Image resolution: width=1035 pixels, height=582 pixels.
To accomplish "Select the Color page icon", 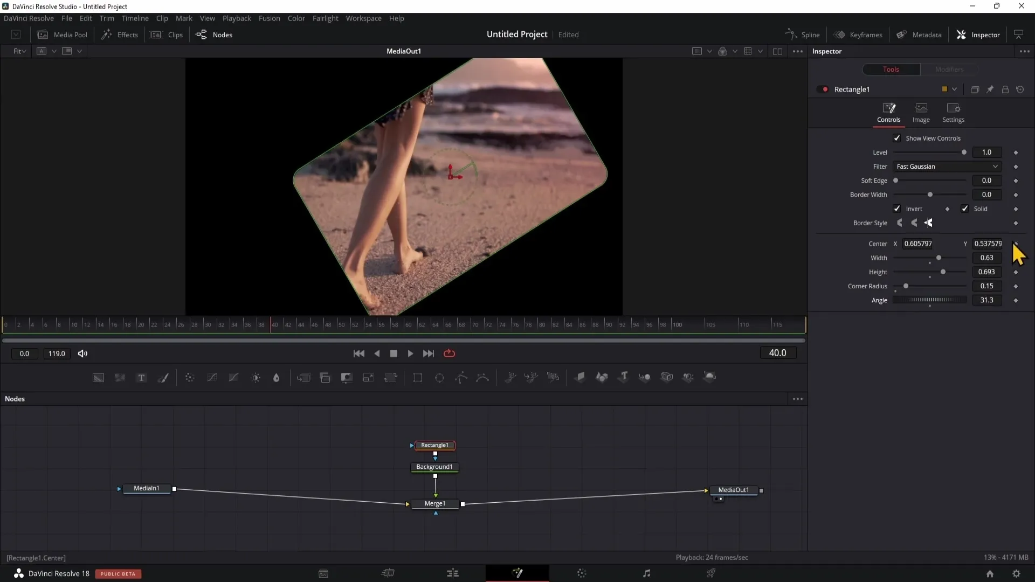I will click(582, 573).
